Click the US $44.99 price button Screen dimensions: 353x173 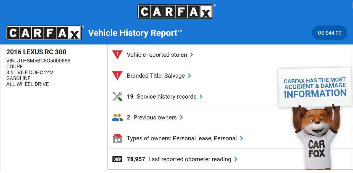click(330, 33)
